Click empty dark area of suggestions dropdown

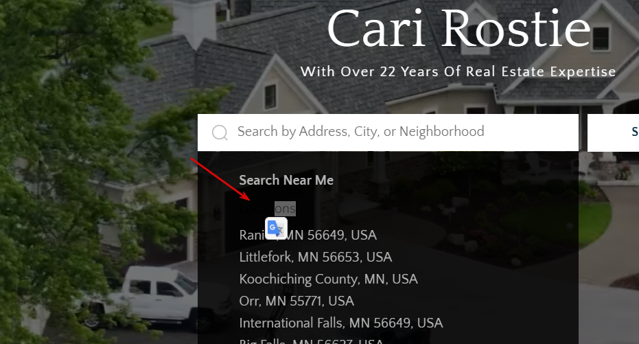(489, 244)
